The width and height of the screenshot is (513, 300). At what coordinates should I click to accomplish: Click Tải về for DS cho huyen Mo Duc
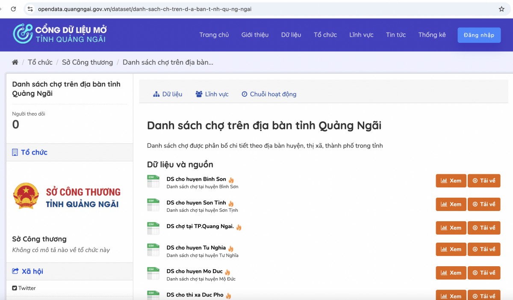(x=484, y=273)
